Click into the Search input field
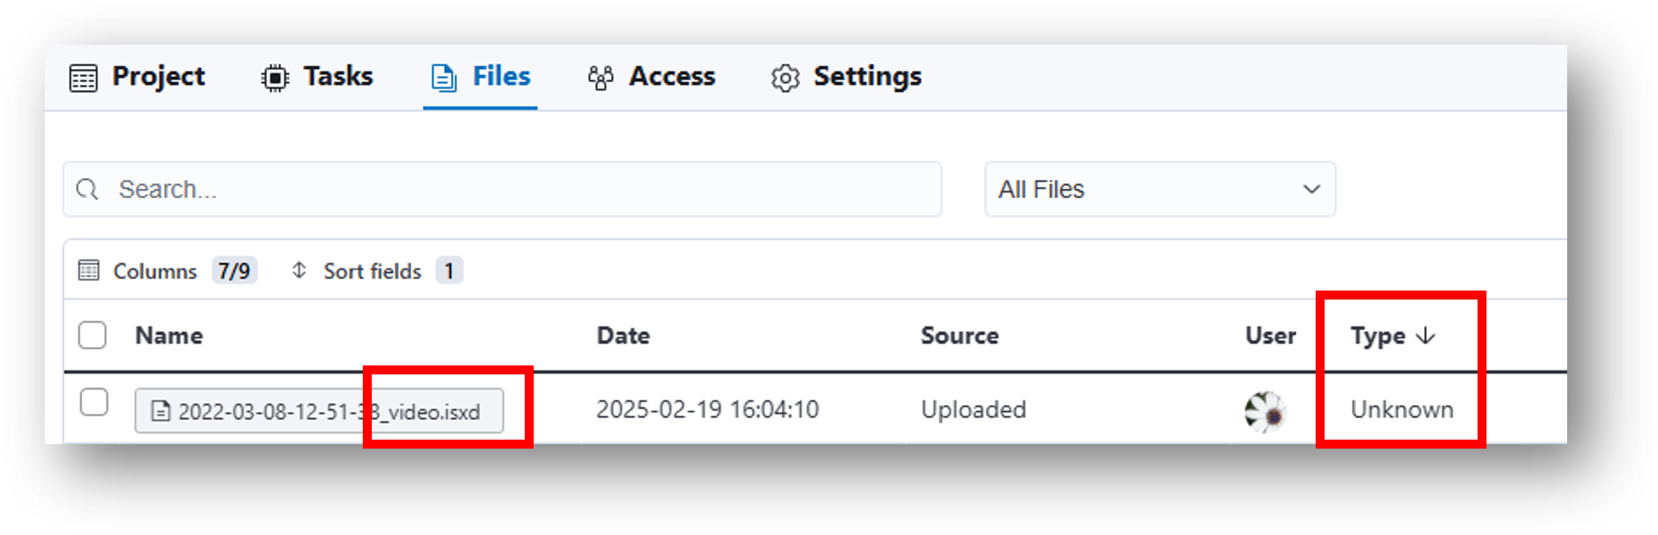This screenshot has height=535, width=1658. 502,189
